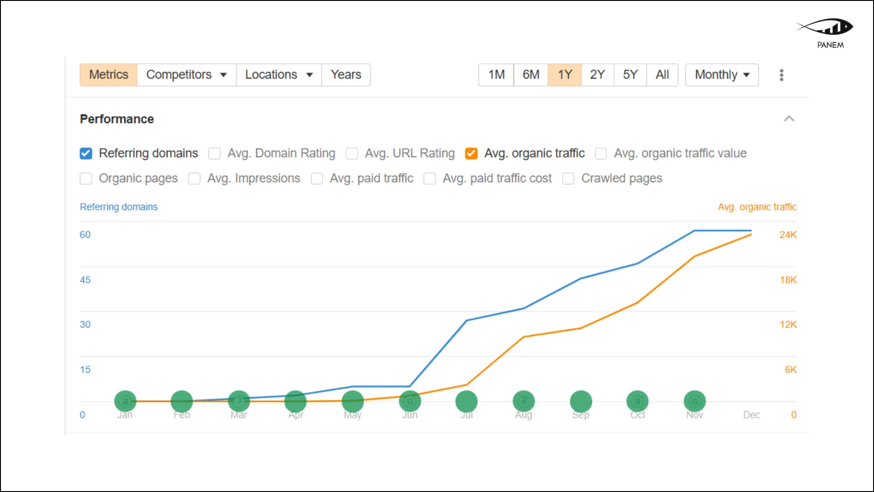This screenshot has width=874, height=492.
Task: Check the Crawled pages metric
Action: click(568, 179)
